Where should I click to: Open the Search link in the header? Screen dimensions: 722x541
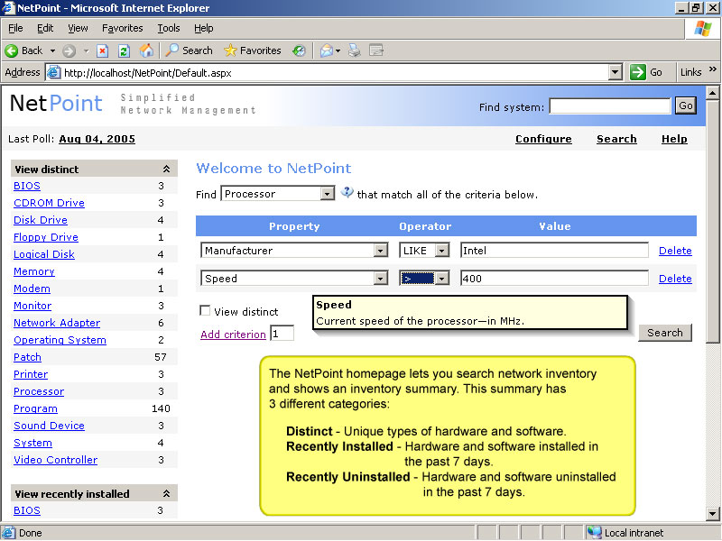(x=616, y=139)
